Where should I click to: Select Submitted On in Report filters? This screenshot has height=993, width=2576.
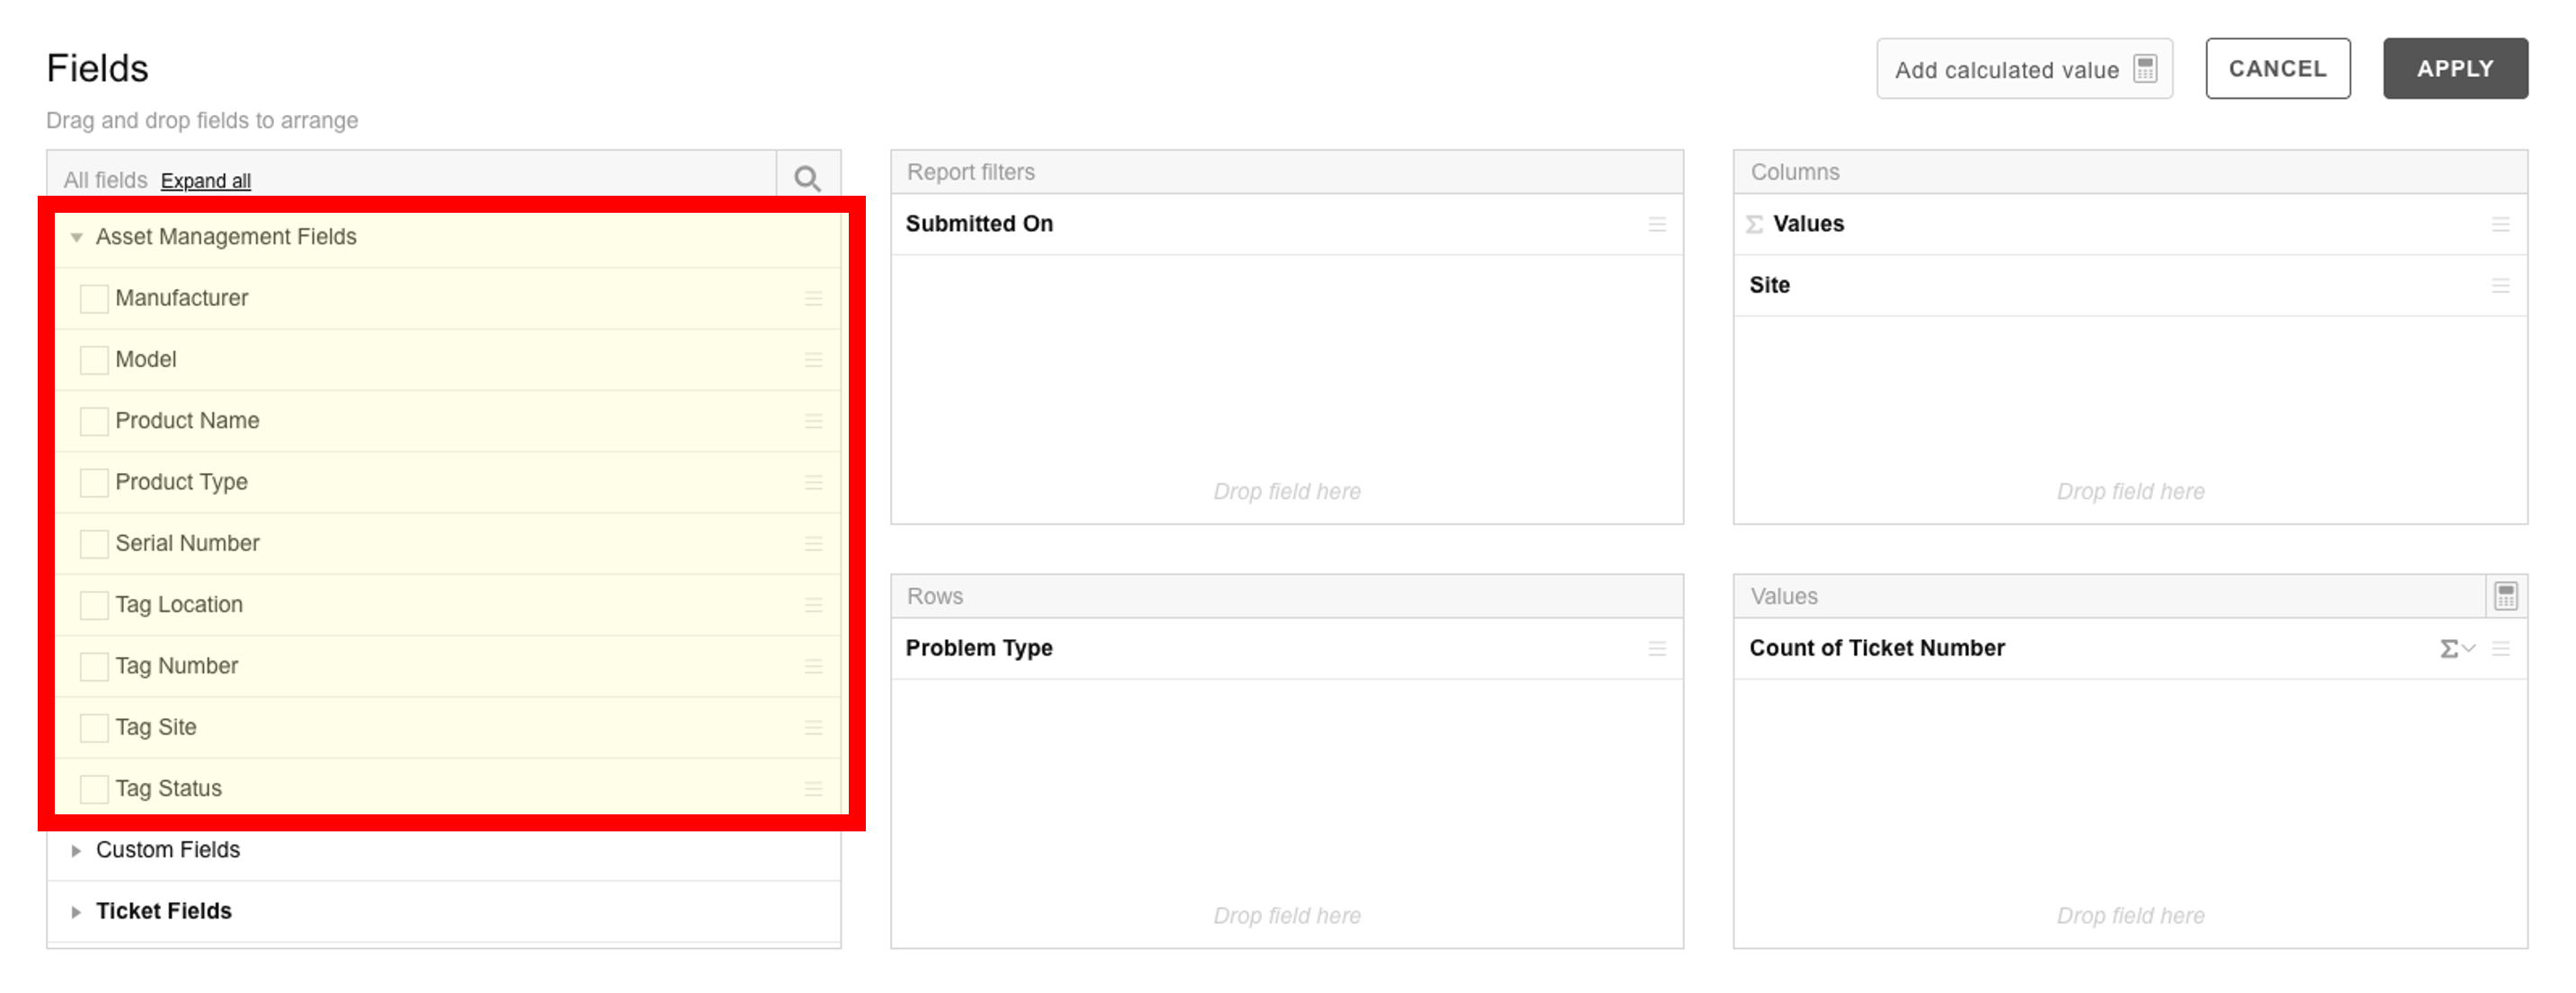pyautogui.click(x=1287, y=224)
